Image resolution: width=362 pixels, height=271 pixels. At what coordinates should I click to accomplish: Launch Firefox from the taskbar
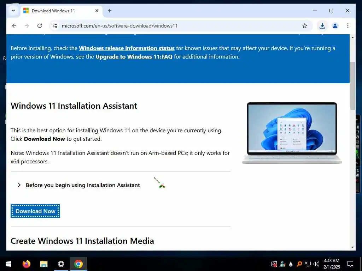pos(26,264)
